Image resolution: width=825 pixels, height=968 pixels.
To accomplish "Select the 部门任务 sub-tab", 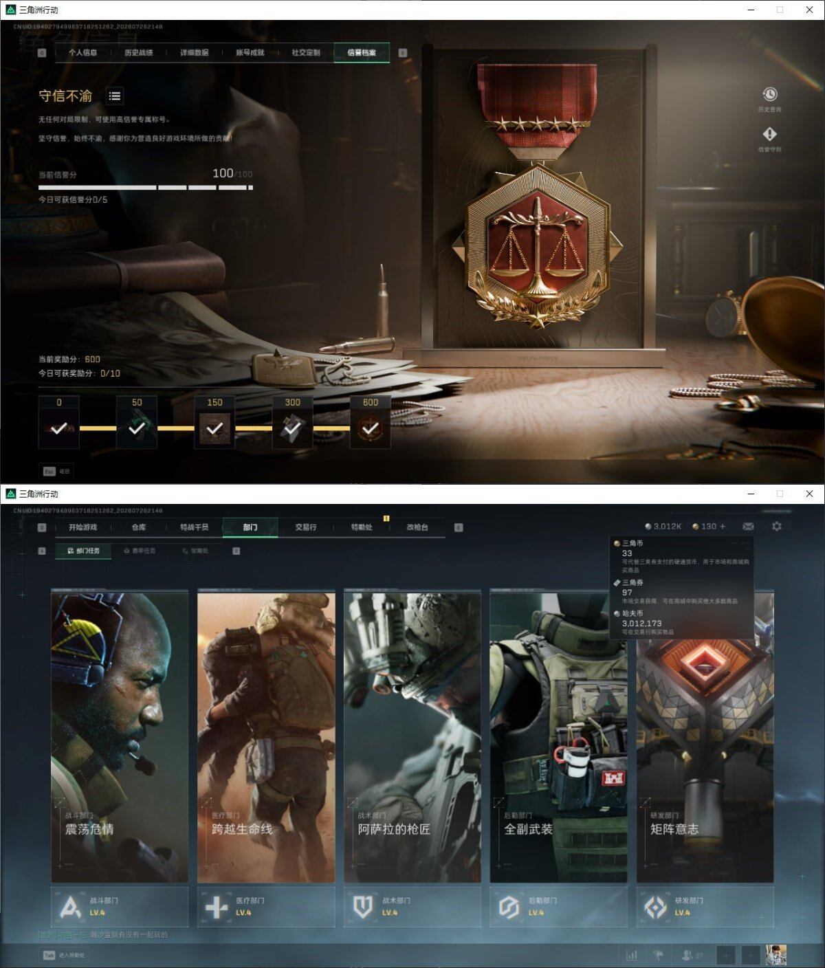I will [x=83, y=551].
